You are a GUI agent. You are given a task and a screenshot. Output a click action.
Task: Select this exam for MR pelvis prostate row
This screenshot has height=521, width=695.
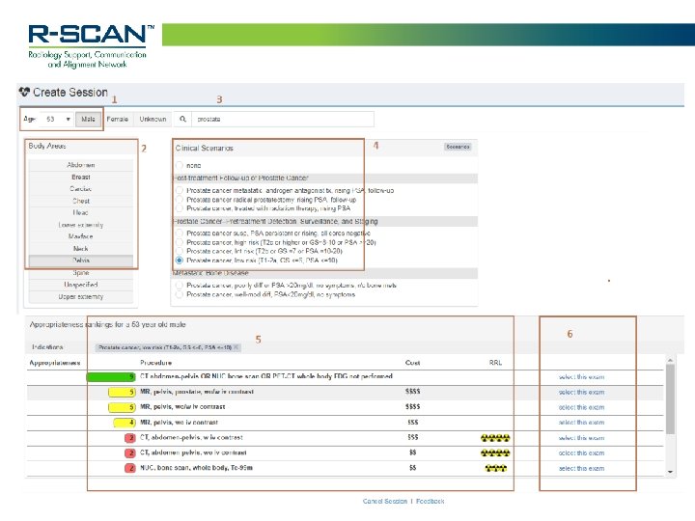pos(581,392)
